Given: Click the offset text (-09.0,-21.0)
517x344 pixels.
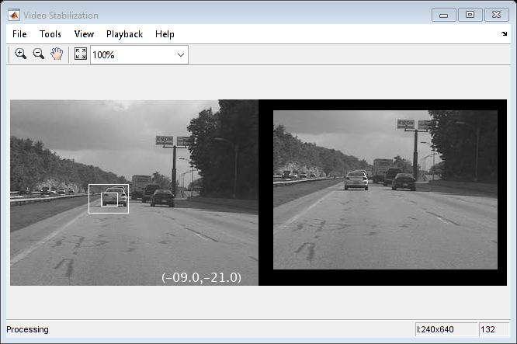Looking at the screenshot, I should coord(201,277).
